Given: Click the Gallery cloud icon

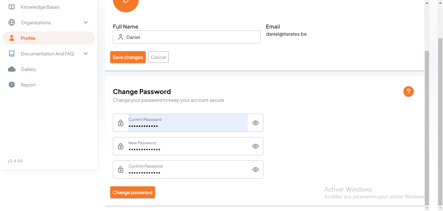Looking at the screenshot, I should coord(12,69).
